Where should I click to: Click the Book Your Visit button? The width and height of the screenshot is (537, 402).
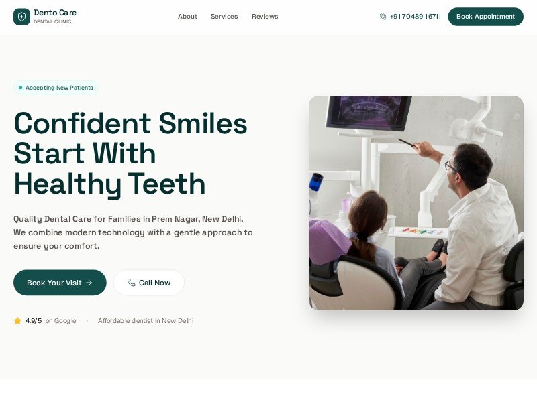click(x=60, y=283)
